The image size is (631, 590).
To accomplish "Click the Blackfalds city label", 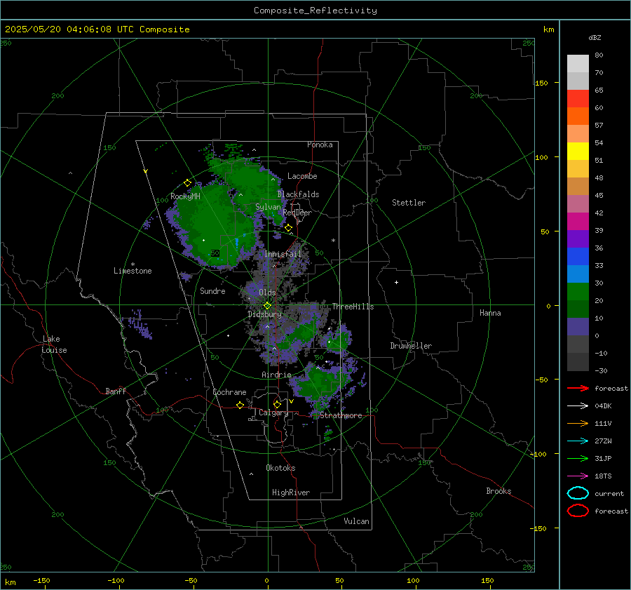I will tap(298, 194).
